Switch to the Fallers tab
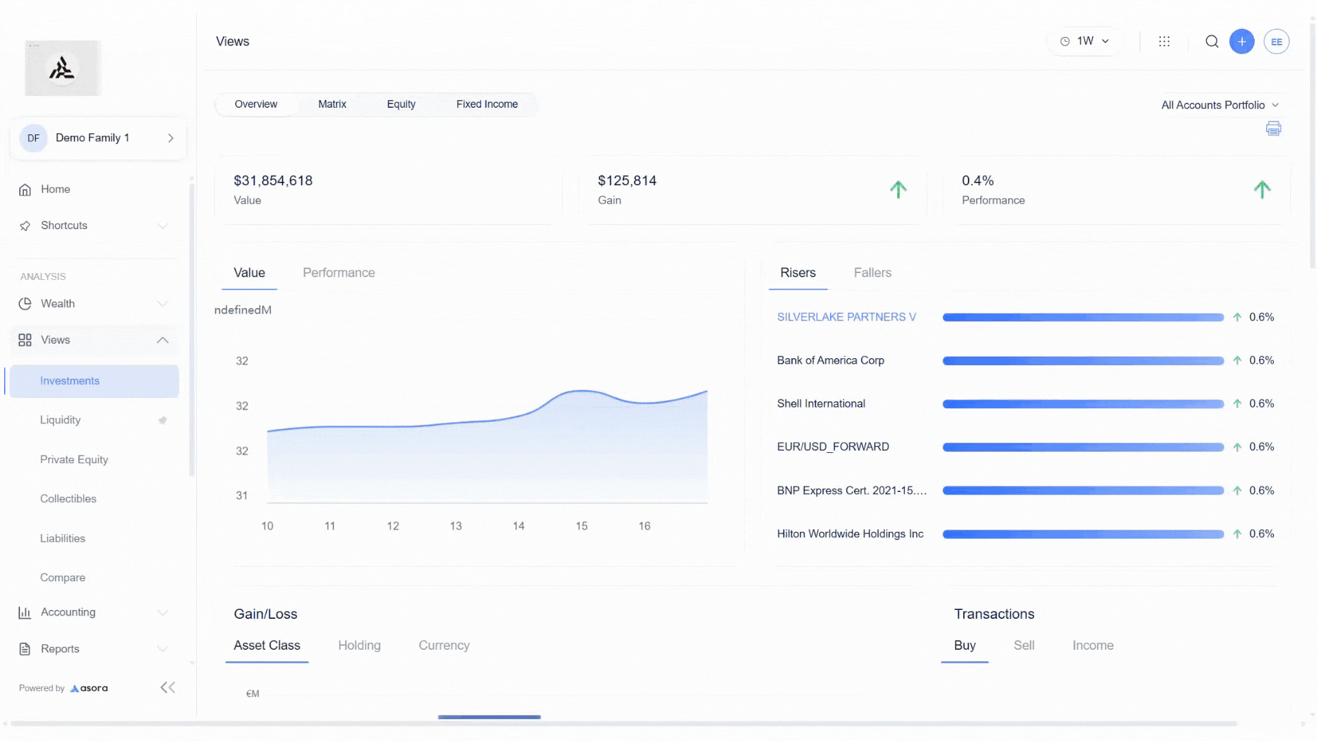 [872, 272]
